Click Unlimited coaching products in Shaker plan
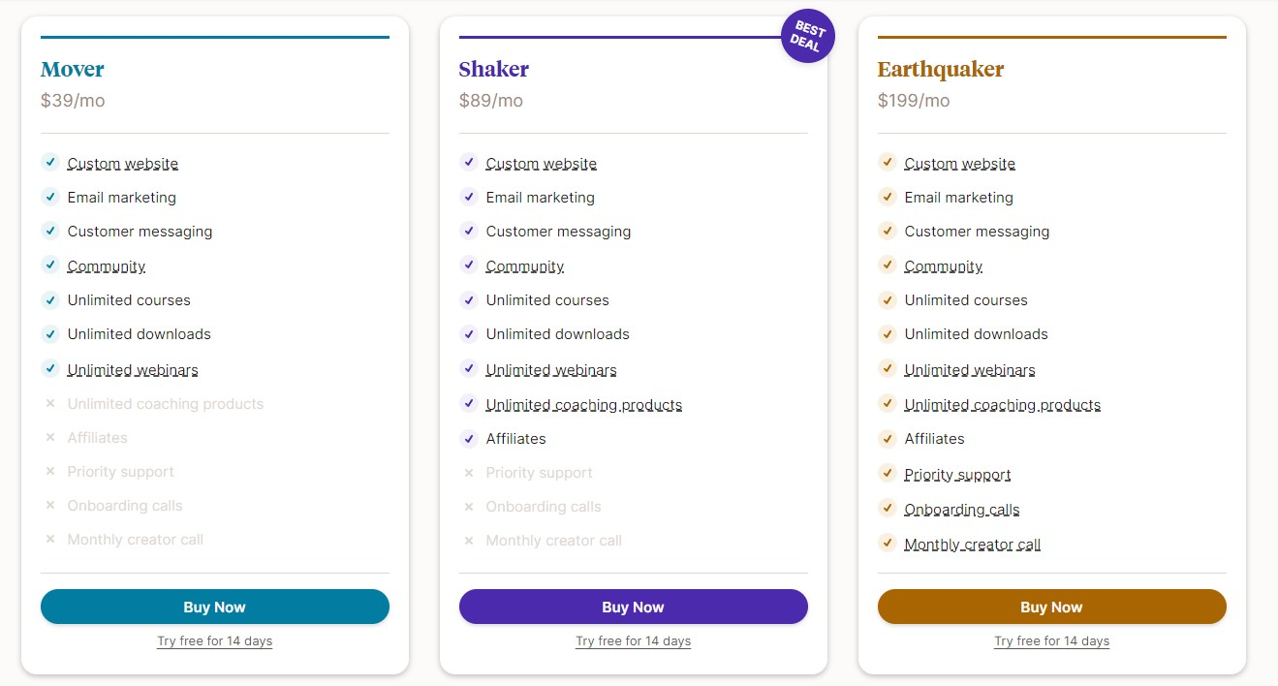The height and width of the screenshot is (686, 1278). pyautogui.click(x=584, y=405)
